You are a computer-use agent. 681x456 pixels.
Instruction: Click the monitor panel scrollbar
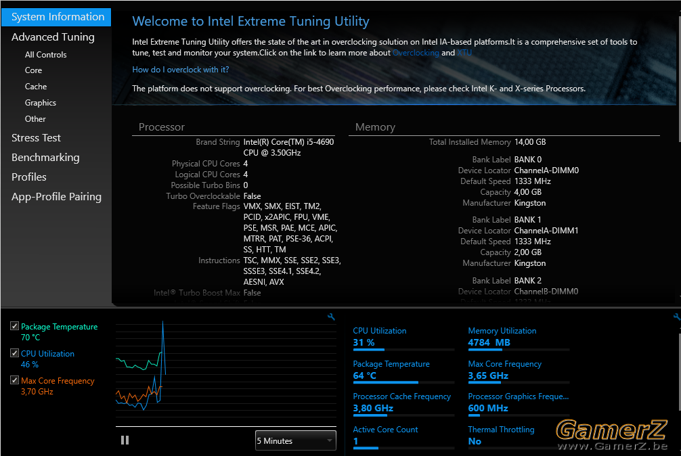pos(679,373)
